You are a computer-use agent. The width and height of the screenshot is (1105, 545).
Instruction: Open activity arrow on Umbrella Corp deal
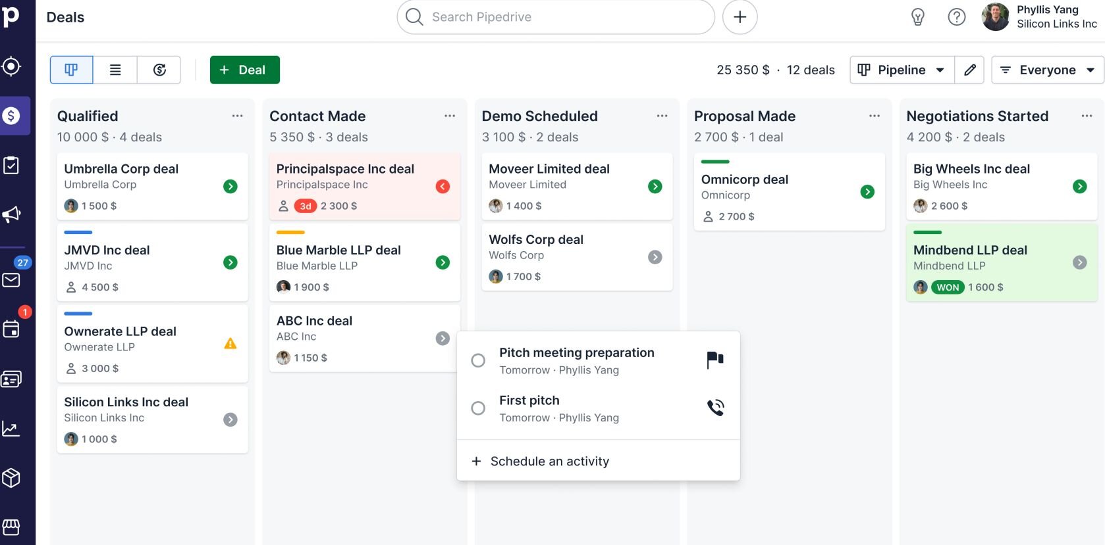point(230,187)
